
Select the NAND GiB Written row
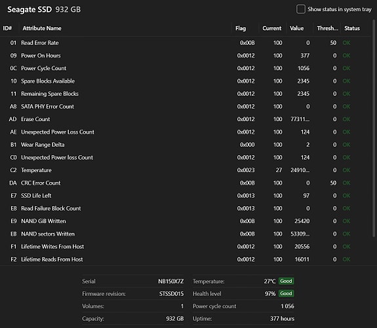coord(185,221)
